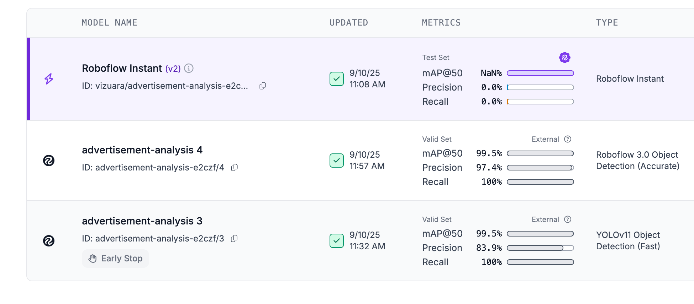Screen dimensions: 694x304
Task: Click mAP@50 bar for advertisement-analysis 4
Action: point(540,153)
